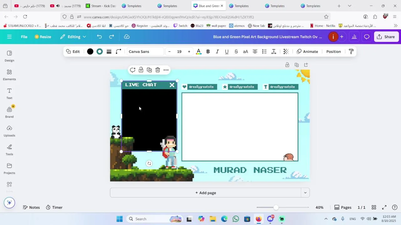
Task: Open the browser tab list dropdown
Action: pos(350,6)
